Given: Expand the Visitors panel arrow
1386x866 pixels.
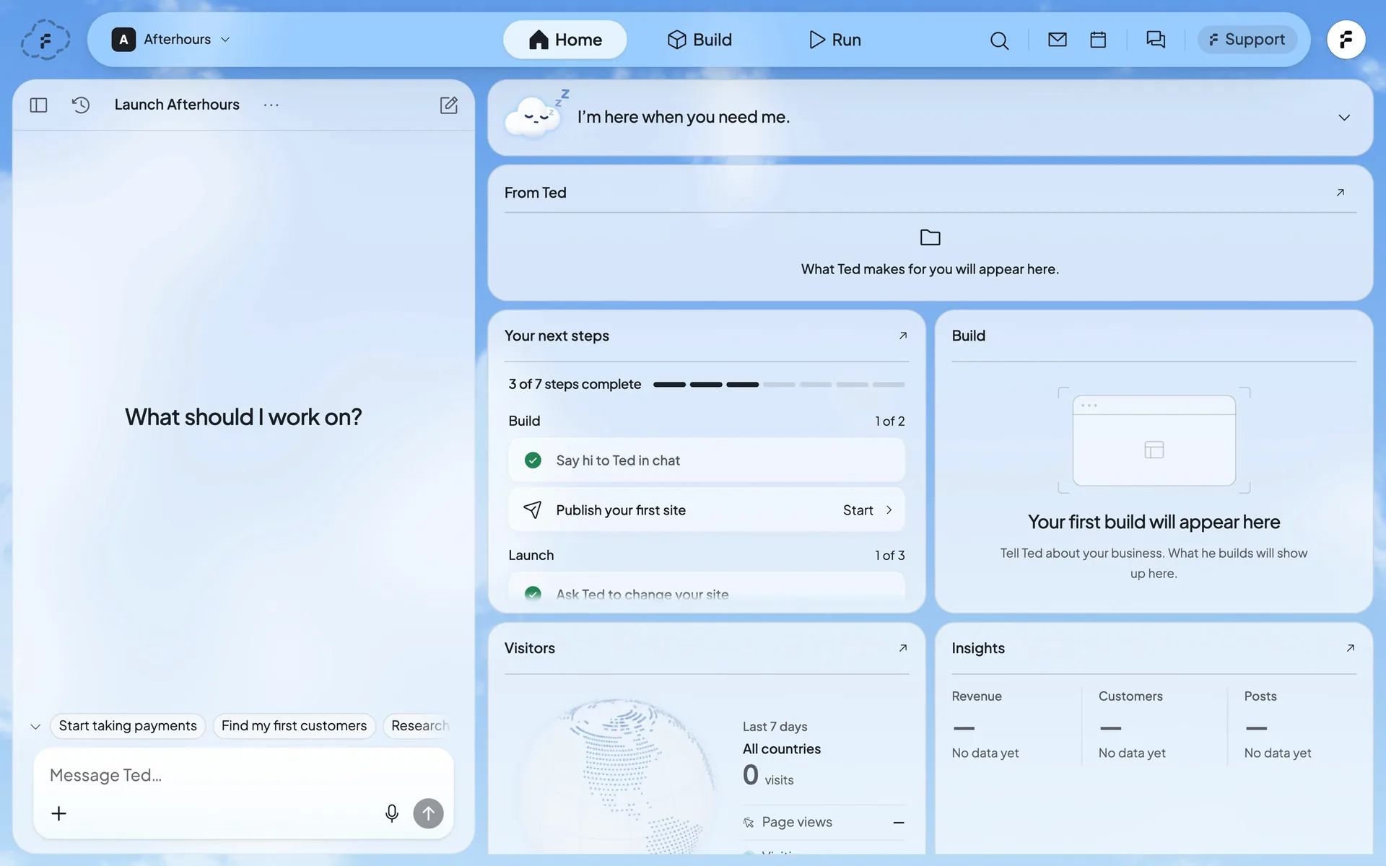Looking at the screenshot, I should (x=903, y=648).
